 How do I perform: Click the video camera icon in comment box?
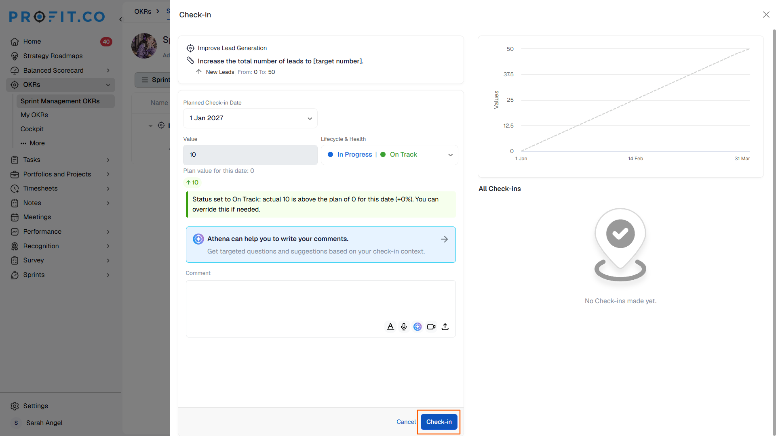pos(431,327)
